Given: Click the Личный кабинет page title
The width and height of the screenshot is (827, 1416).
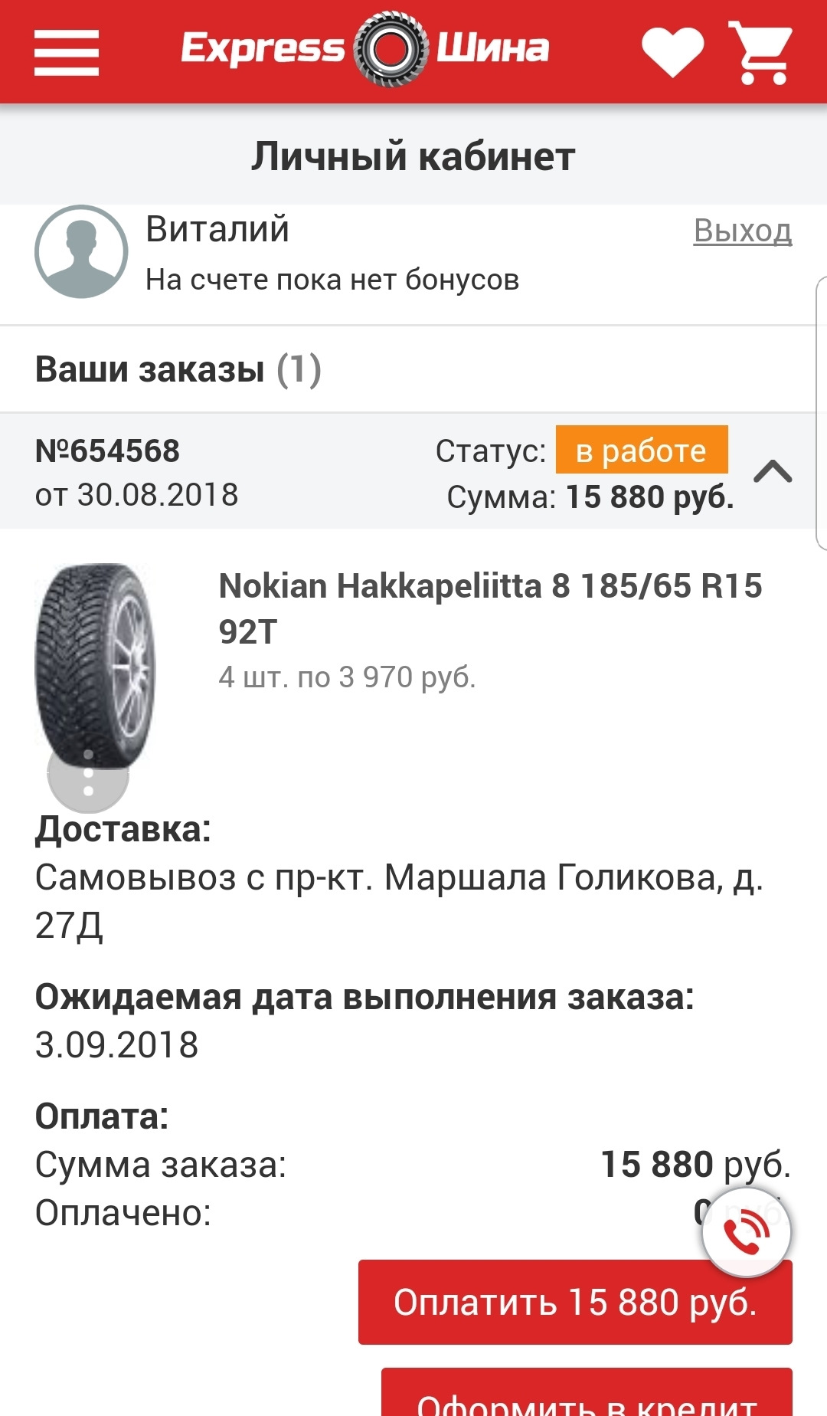Looking at the screenshot, I should 413,156.
